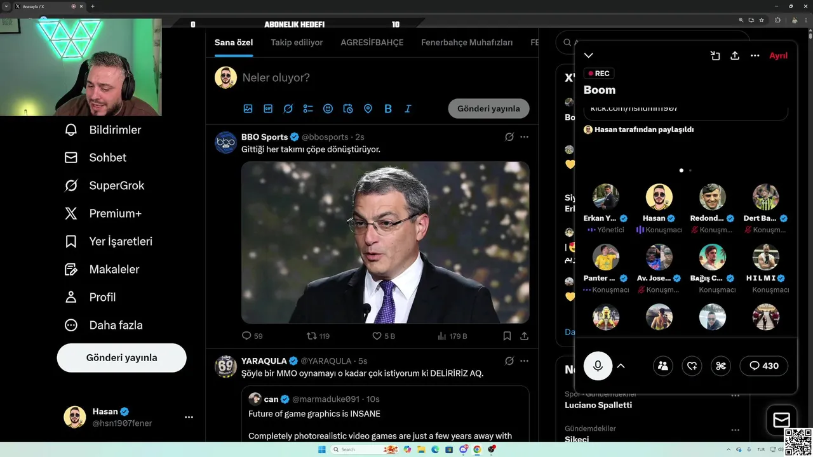The width and height of the screenshot is (813, 457).
Task: Click Ayrıl to leave the Space
Action: (778, 56)
